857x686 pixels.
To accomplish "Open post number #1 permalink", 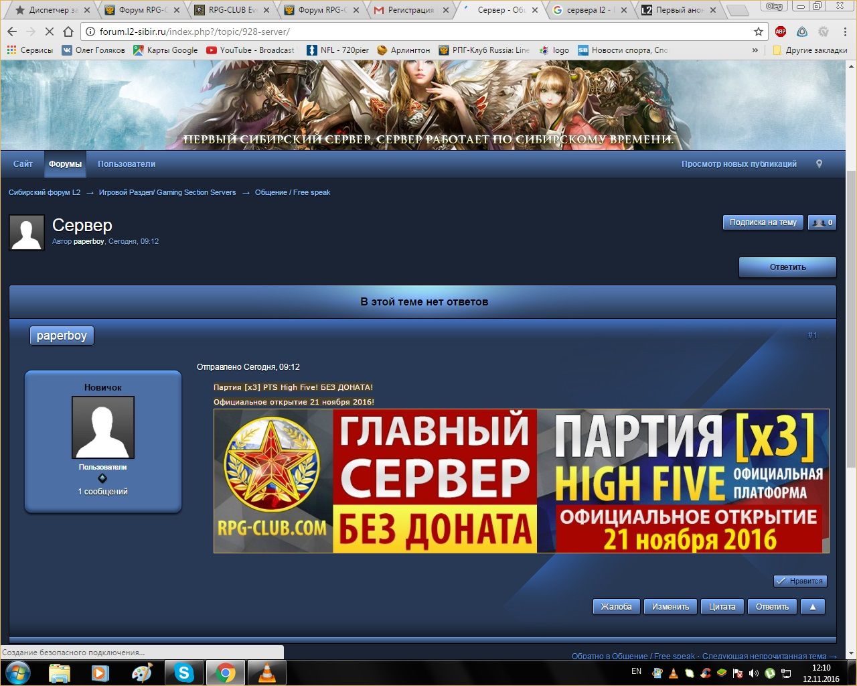I will (x=812, y=336).
